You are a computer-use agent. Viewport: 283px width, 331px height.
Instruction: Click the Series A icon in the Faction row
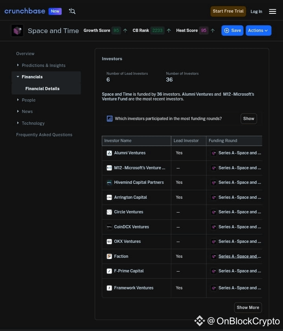point(213,257)
